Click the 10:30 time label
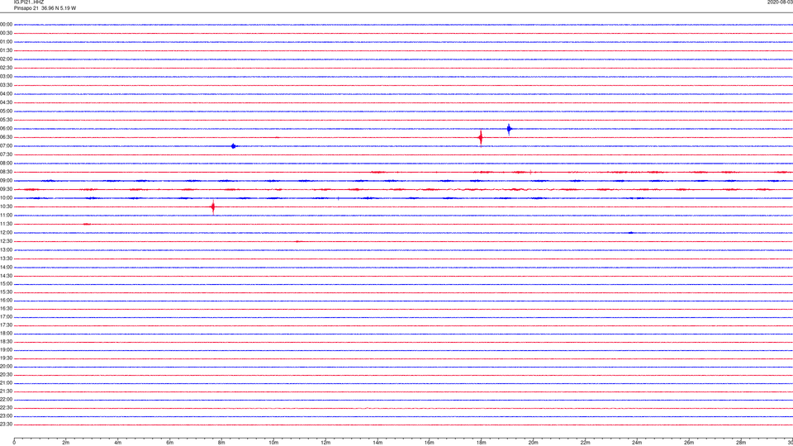Viewport: 793px width, 446px height. click(x=6, y=206)
